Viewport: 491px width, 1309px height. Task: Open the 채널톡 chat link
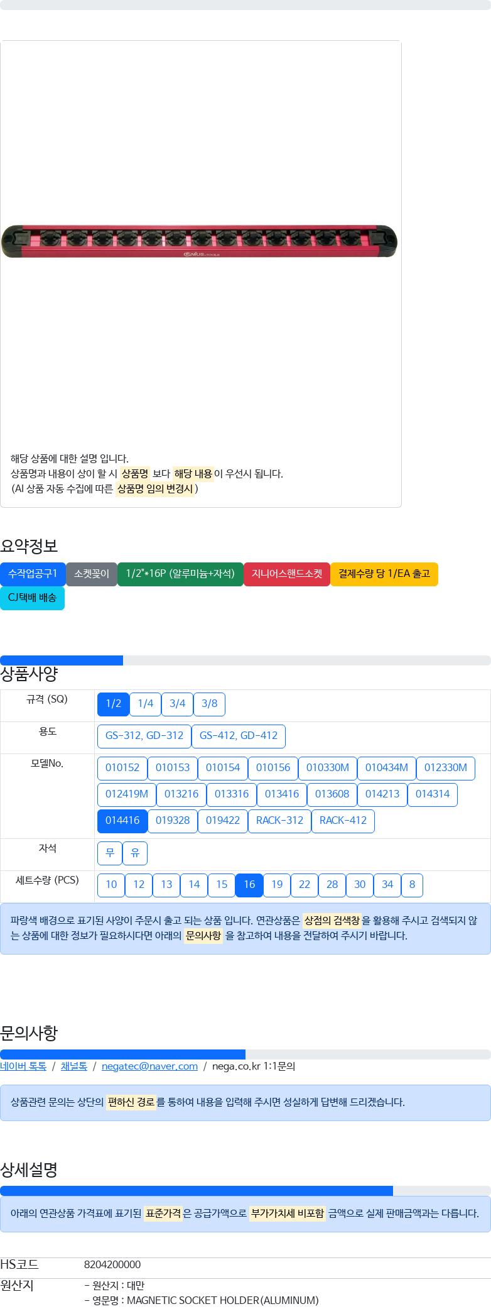click(74, 1066)
